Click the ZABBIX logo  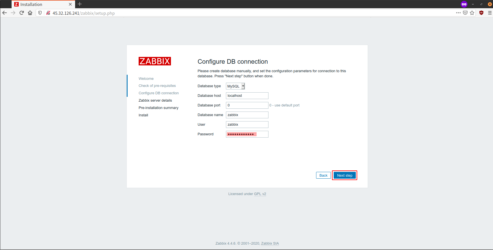click(x=155, y=61)
